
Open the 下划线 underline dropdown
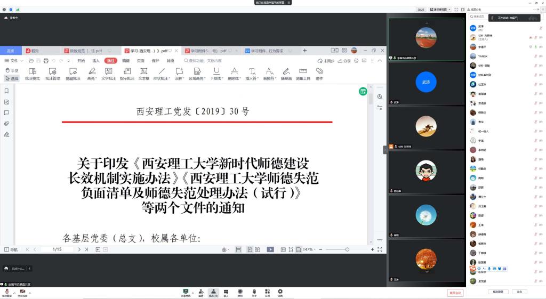216,74
